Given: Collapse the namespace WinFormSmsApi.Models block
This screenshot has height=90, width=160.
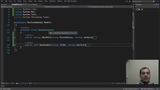Looking at the screenshot, I should (14, 22).
